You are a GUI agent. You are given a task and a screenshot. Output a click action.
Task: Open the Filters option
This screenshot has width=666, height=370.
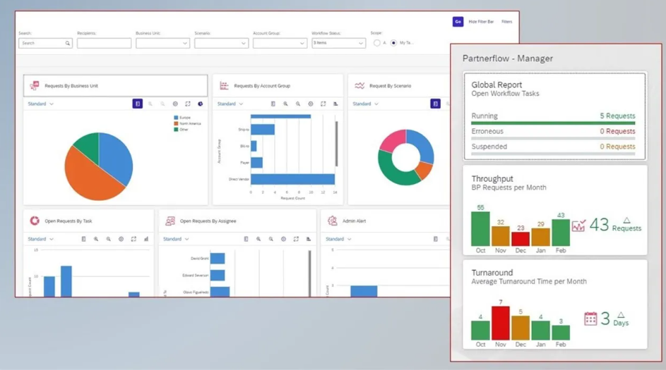(x=507, y=22)
